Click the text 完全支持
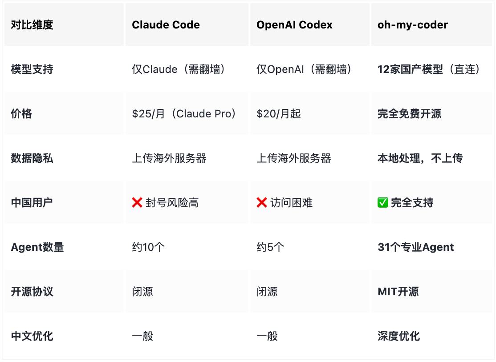Viewport: 496px width, 362px height. [412, 202]
